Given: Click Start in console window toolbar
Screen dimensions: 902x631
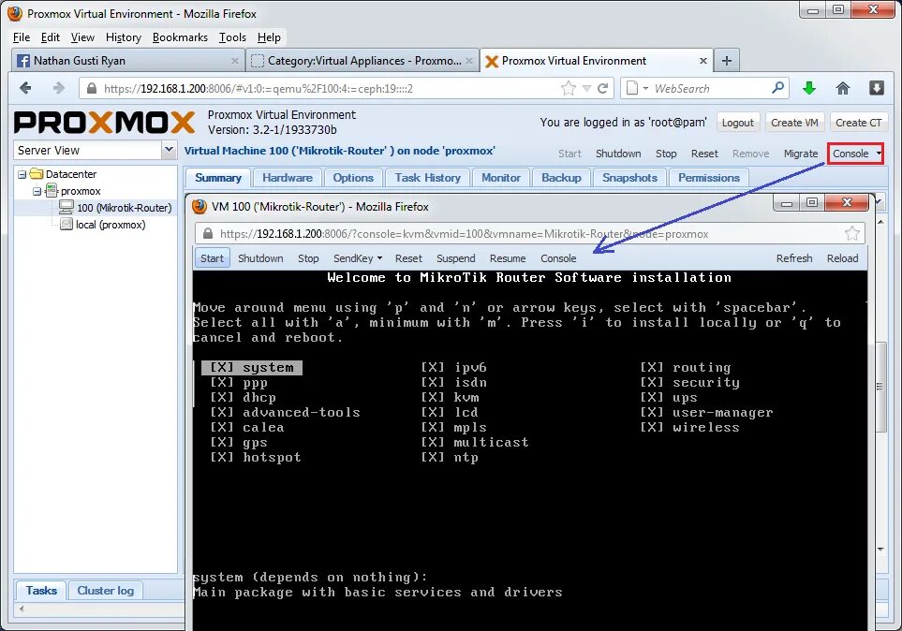Looking at the screenshot, I should coord(212,258).
